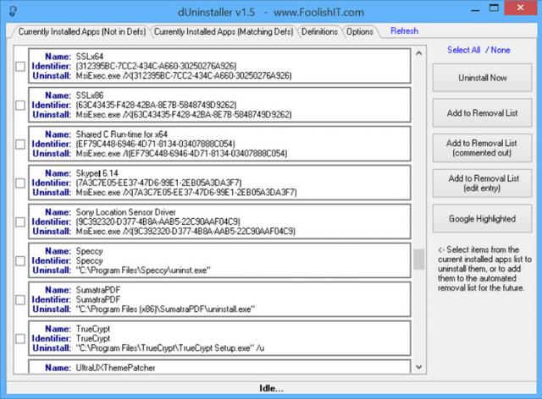Viewport: 542px width, 399px height.
Task: Tick the checkbox for SSLx86
Action: pyautogui.click(x=20, y=106)
